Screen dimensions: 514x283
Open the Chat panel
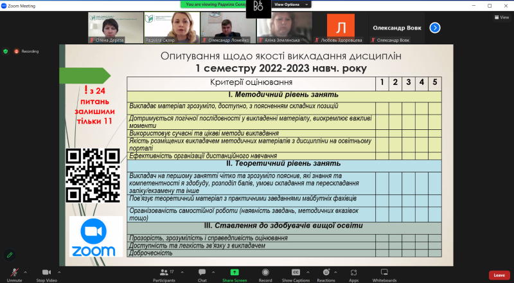point(202,275)
